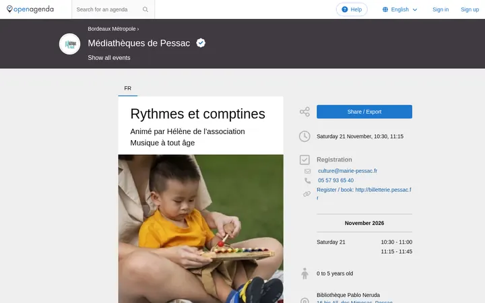Click Show all events link
The width and height of the screenshot is (485, 303).
point(109,58)
